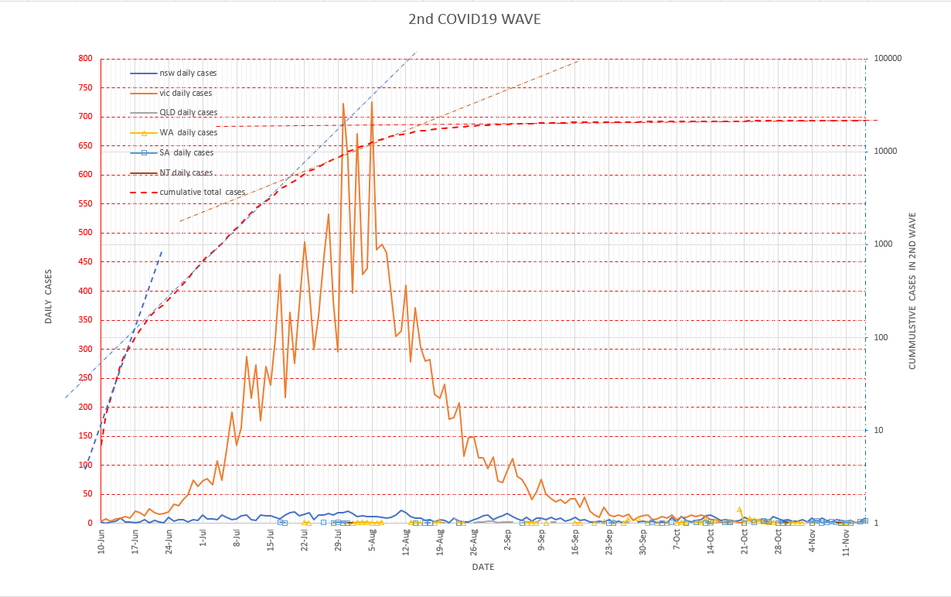Click the 4-Nov date label
951x597 pixels.
point(813,541)
